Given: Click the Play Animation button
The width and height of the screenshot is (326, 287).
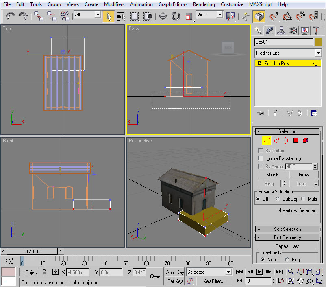Looking at the screenshot, I should click(260, 272).
